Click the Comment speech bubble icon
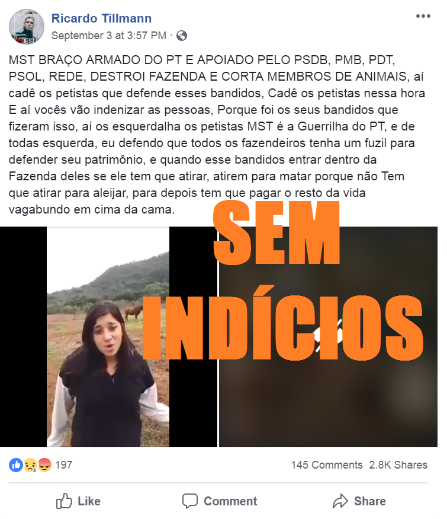This screenshot has width=447, height=519. click(x=190, y=501)
